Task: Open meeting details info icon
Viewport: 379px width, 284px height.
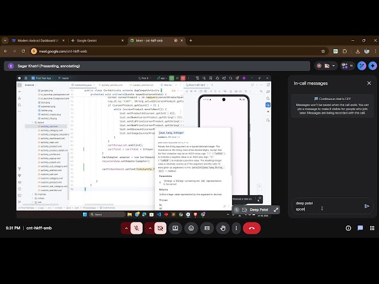Action: (x=348, y=228)
